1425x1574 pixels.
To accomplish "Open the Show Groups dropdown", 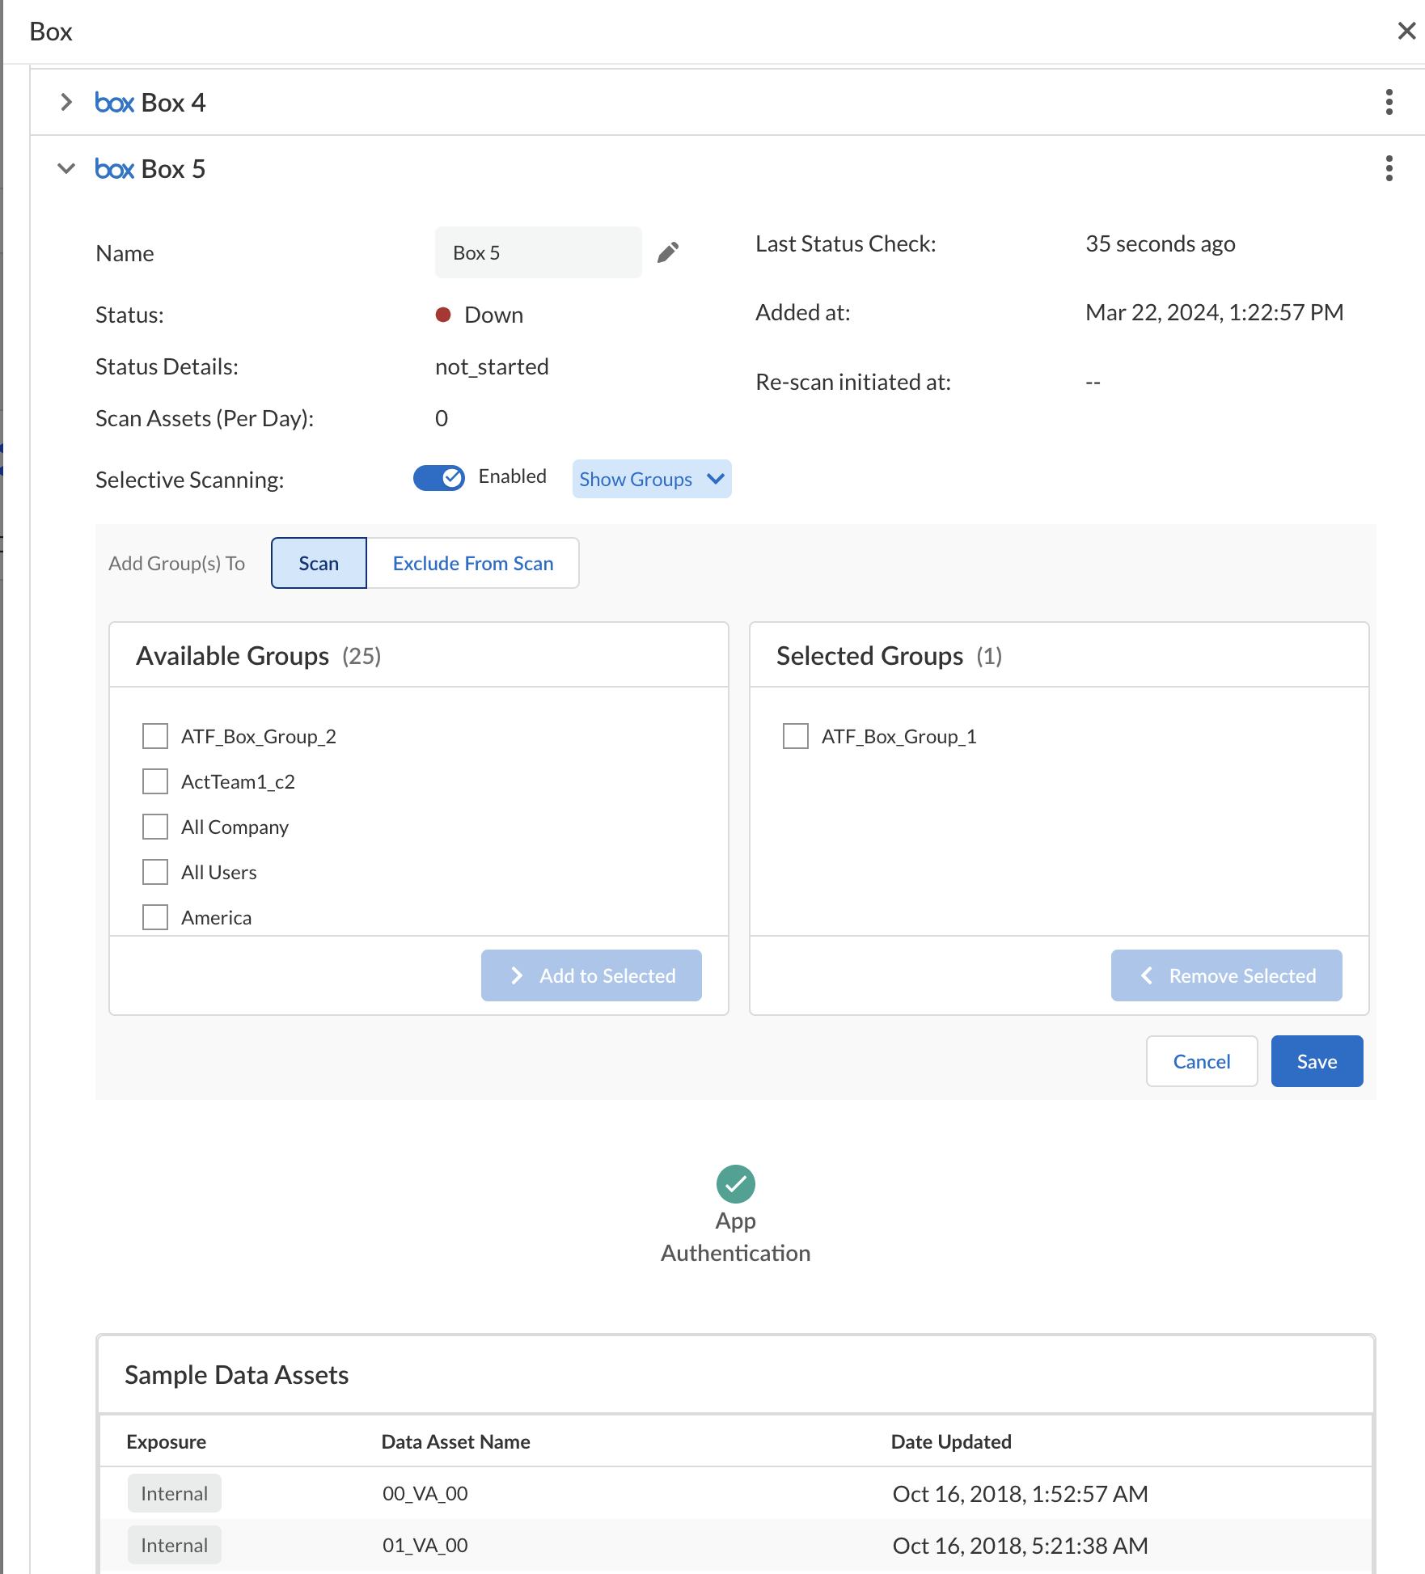I will tap(651, 479).
